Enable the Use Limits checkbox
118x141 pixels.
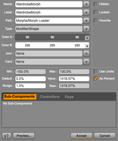(x=96, y=72)
